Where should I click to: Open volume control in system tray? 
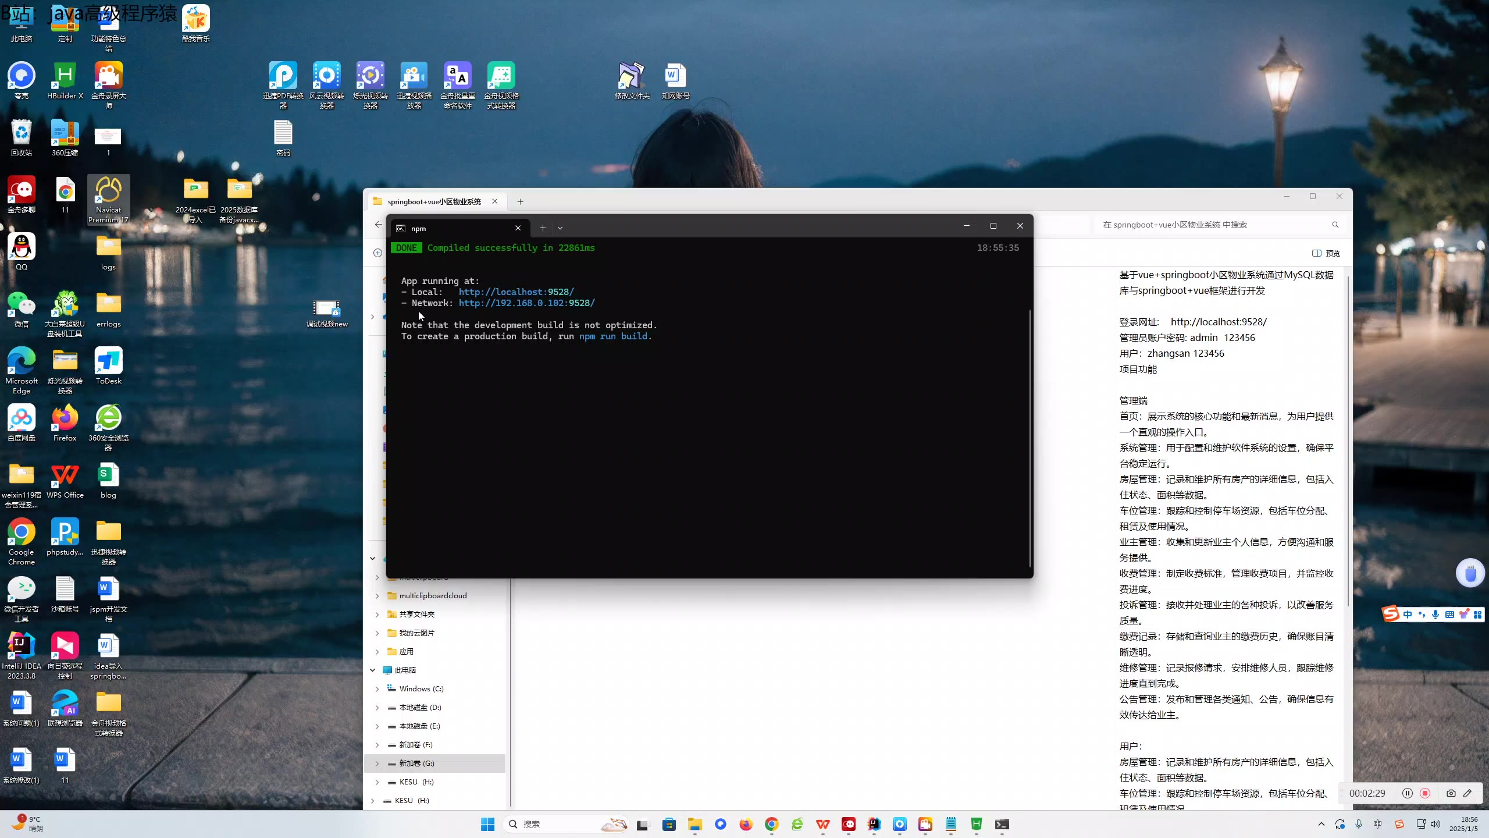pyautogui.click(x=1435, y=824)
